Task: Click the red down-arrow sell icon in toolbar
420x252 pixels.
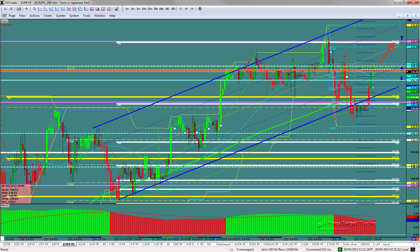Action: pos(5,9)
